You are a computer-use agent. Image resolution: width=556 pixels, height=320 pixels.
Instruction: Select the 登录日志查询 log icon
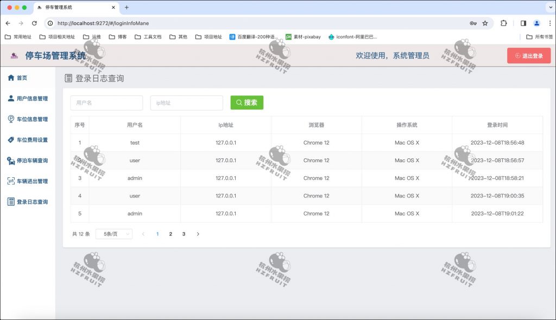coord(10,202)
